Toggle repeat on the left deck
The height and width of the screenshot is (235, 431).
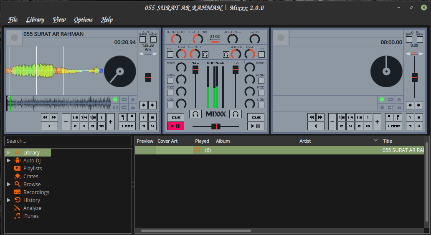click(x=124, y=99)
